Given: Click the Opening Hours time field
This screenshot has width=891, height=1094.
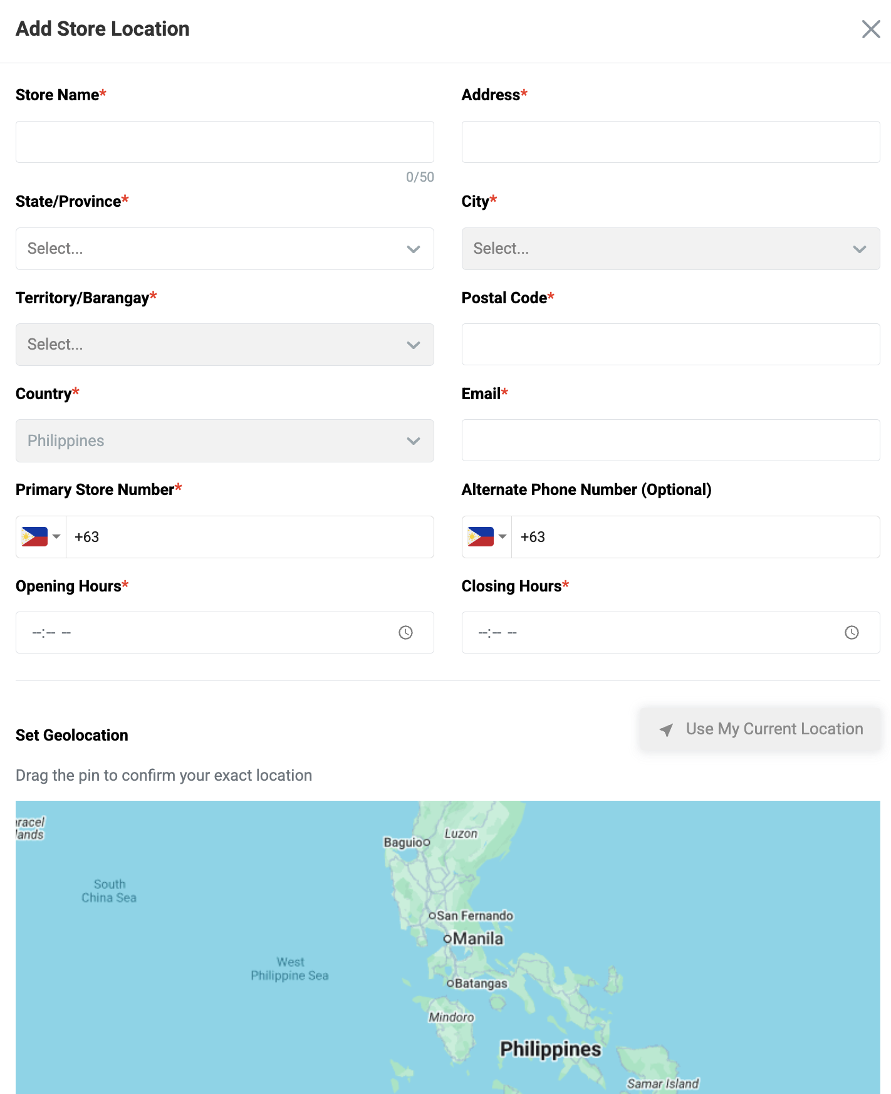Looking at the screenshot, I should [x=207, y=633].
